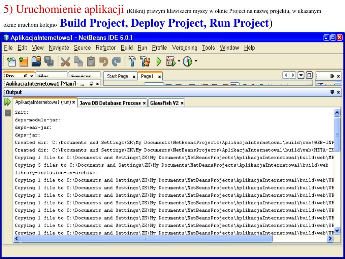Open the Run menu

pyautogui.click(x=143, y=48)
